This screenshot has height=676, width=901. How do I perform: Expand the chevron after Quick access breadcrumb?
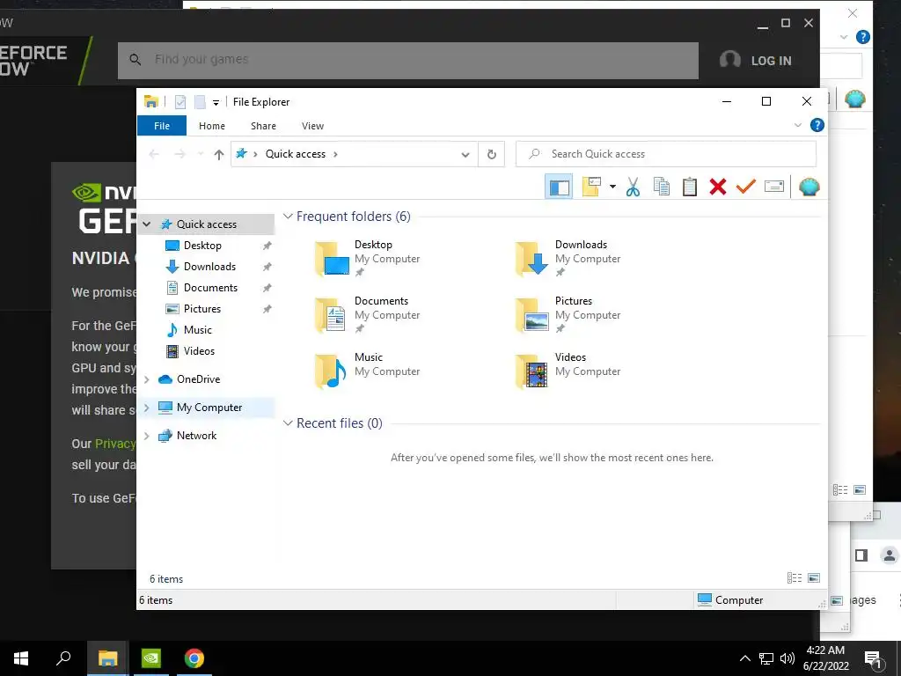click(x=335, y=154)
